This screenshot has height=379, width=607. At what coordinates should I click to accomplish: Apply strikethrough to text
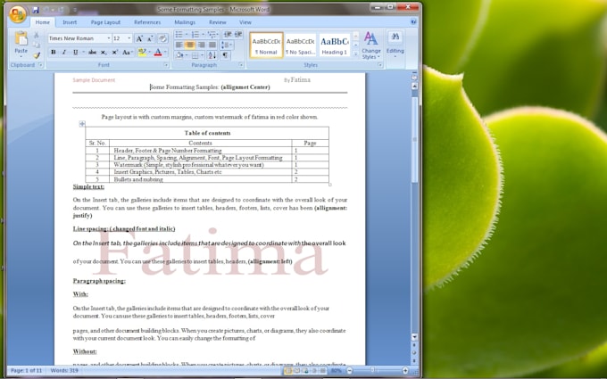pos(92,53)
